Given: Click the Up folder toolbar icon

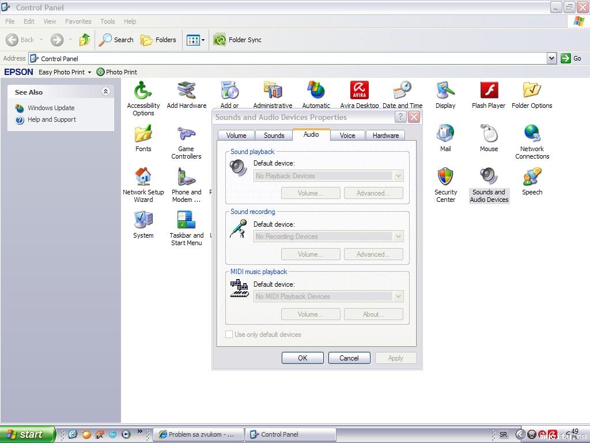Looking at the screenshot, I should point(85,40).
